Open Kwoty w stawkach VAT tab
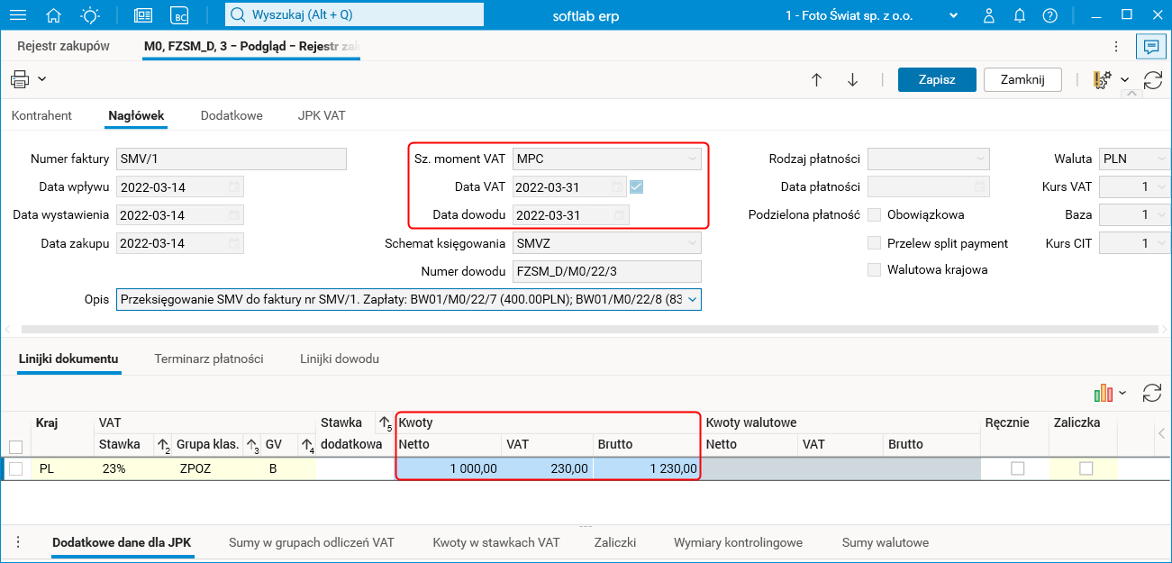The height and width of the screenshot is (563, 1172). pos(495,542)
